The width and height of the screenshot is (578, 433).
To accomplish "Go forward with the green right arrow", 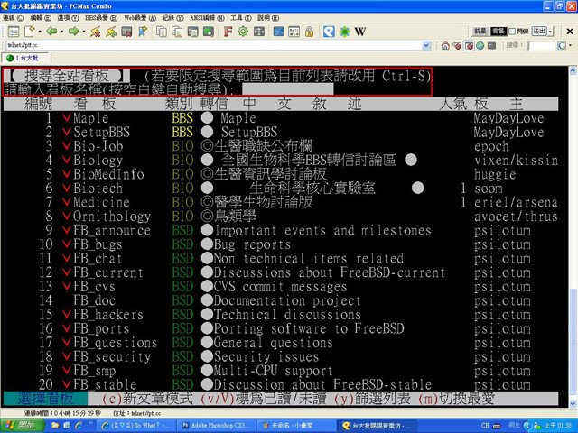I will [73, 32].
